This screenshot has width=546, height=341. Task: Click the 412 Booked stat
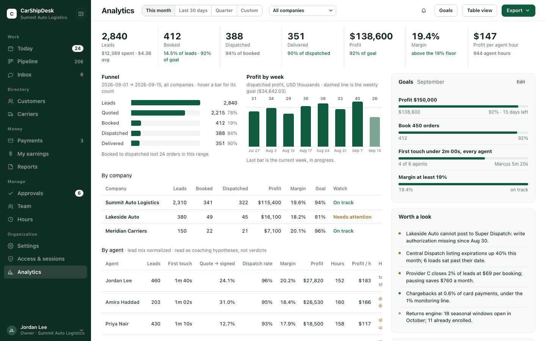pos(189,47)
